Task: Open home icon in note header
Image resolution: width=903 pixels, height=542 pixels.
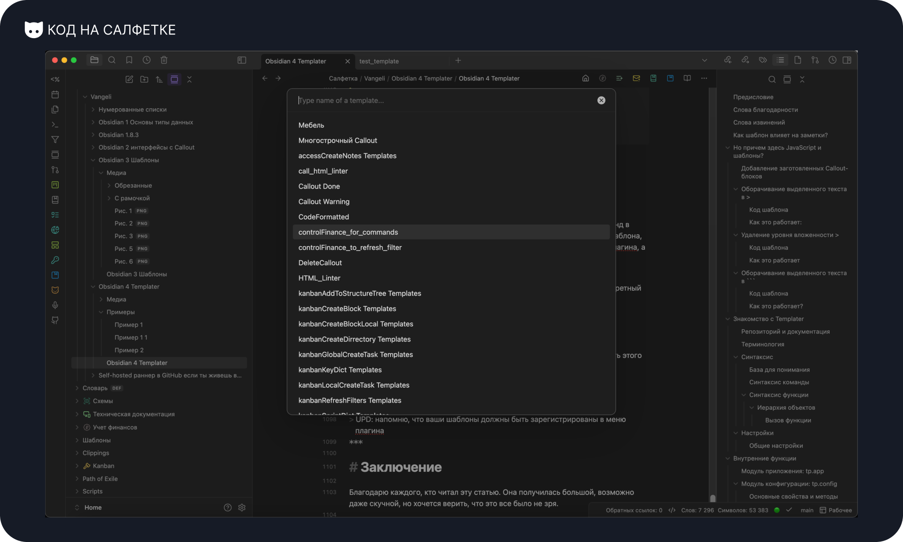Action: click(586, 79)
